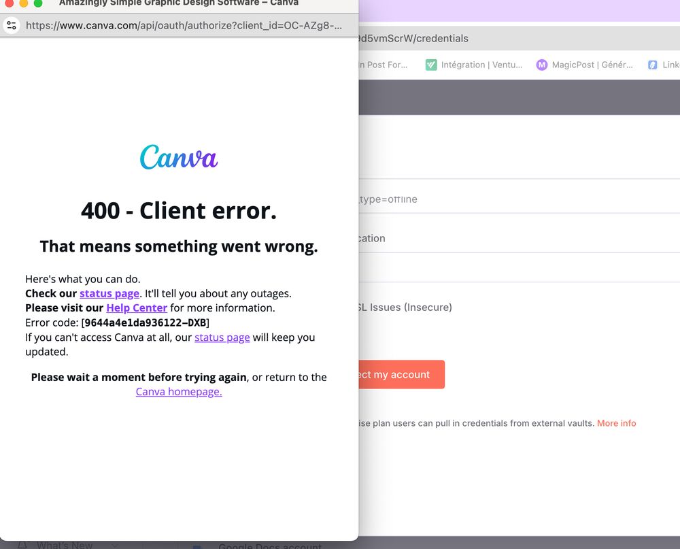
Task: Open the More info link in background window
Action: (616, 423)
